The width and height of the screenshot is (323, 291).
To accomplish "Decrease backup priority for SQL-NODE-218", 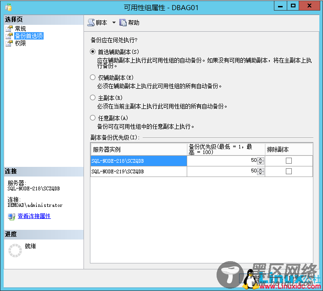I will pyautogui.click(x=261, y=162).
